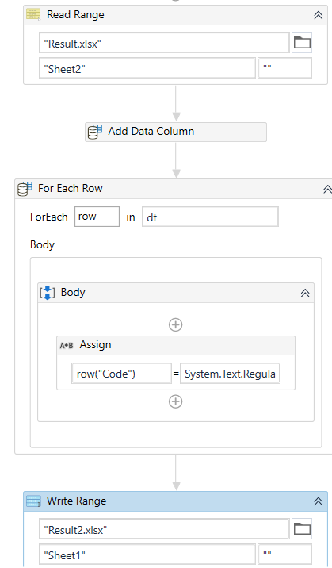Edit the "Sheet2" sheet name field
The image size is (332, 568).
pos(147,67)
